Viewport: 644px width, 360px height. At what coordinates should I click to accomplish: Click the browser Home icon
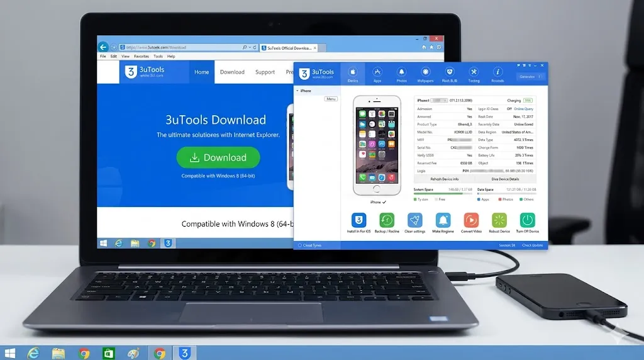[x=424, y=47]
